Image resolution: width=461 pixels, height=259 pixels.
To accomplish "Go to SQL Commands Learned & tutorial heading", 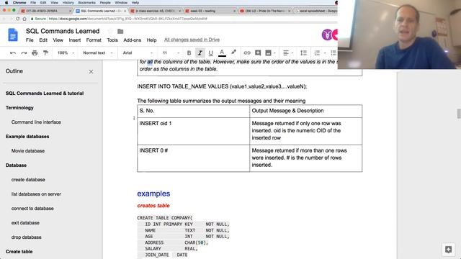I will (45, 94).
